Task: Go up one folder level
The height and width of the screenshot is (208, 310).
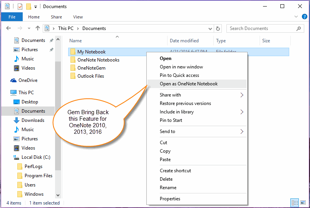Action: pyautogui.click(x=38, y=28)
